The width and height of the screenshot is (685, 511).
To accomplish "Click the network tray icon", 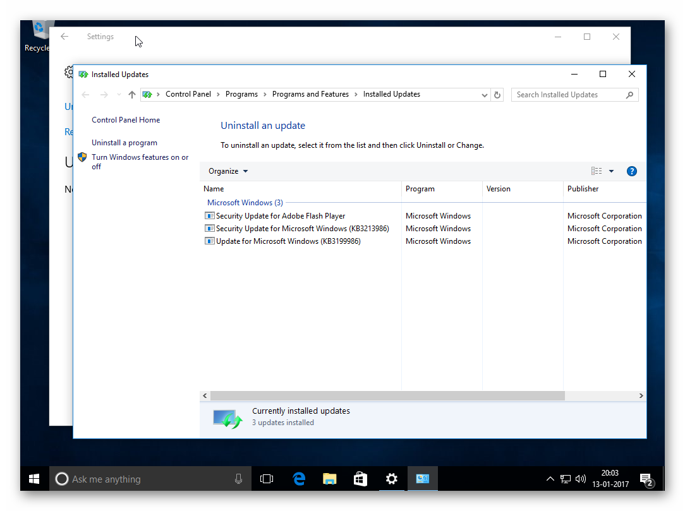I will coord(566,479).
